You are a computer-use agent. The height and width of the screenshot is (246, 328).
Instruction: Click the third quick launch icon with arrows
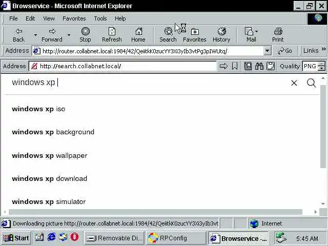tap(63, 237)
